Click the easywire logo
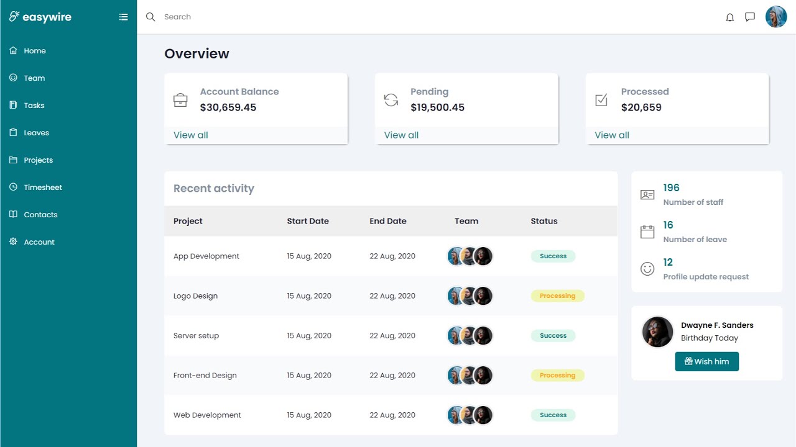 coord(40,17)
